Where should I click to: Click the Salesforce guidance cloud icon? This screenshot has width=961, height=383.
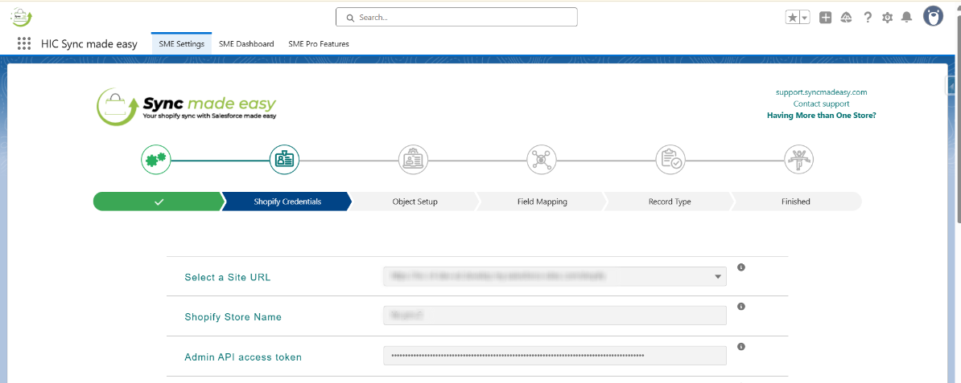click(x=847, y=18)
